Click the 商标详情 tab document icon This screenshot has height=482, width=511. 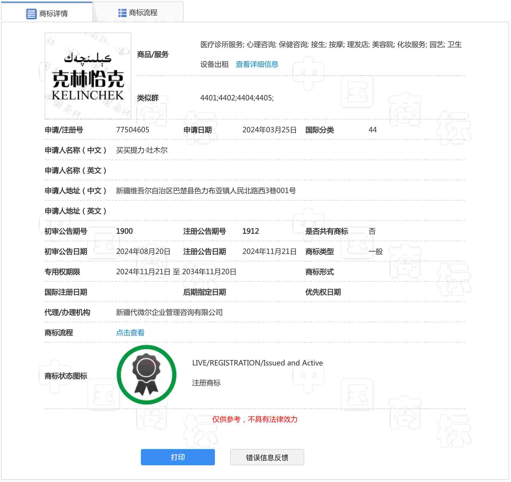click(31, 14)
